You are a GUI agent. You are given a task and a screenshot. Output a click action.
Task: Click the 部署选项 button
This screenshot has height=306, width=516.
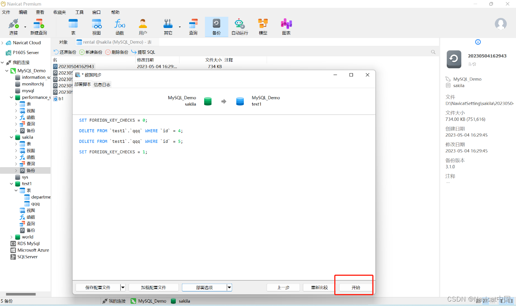[205, 288]
